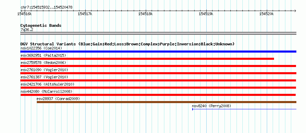This screenshot has width=306, height=133.
Task: Select the brown esv28937 complex bar
Action: coord(167,102)
